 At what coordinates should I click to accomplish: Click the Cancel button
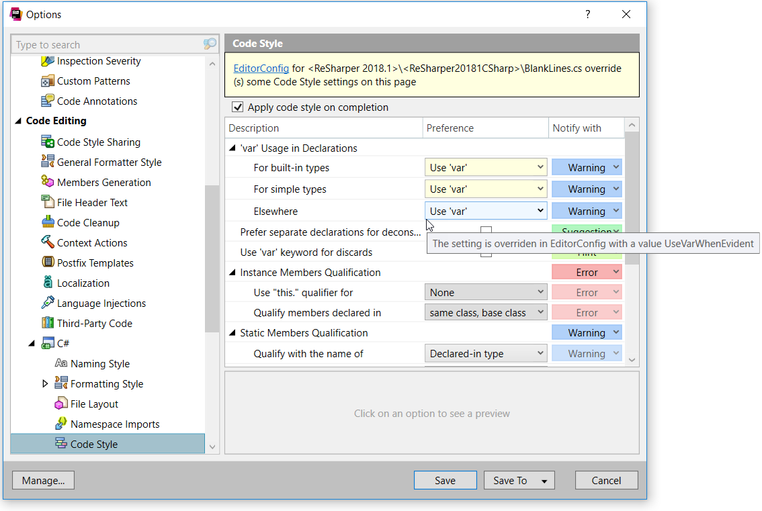pyautogui.click(x=606, y=480)
